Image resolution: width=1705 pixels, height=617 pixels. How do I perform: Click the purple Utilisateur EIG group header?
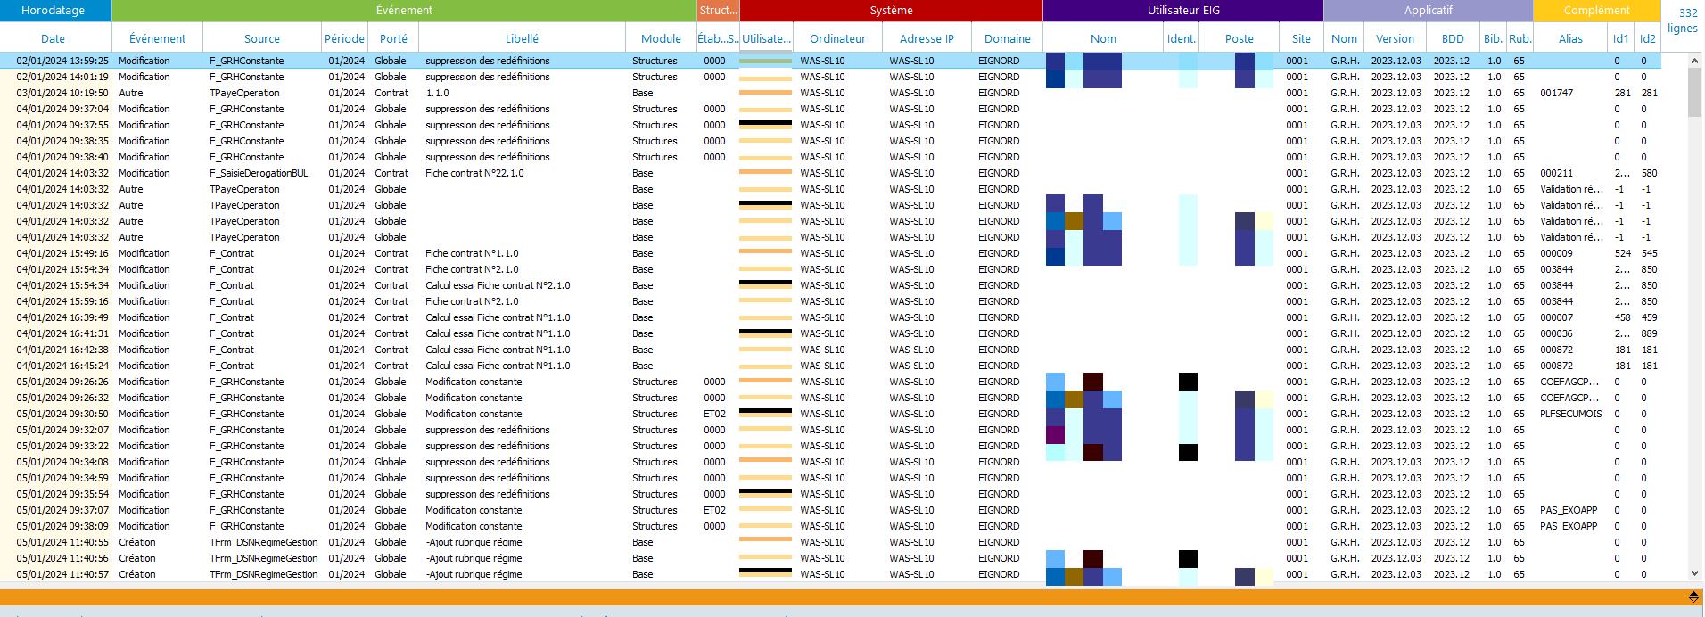tap(1182, 11)
